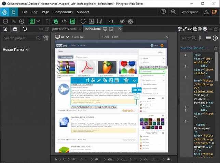Click the open project arrow icon
The image size is (220, 163).
tap(5, 29)
